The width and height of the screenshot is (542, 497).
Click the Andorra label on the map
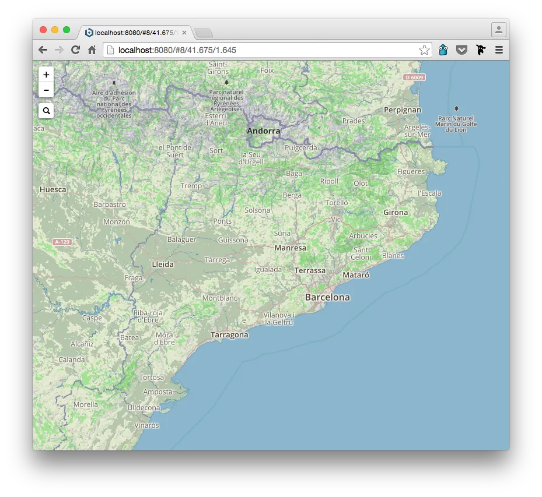click(263, 131)
